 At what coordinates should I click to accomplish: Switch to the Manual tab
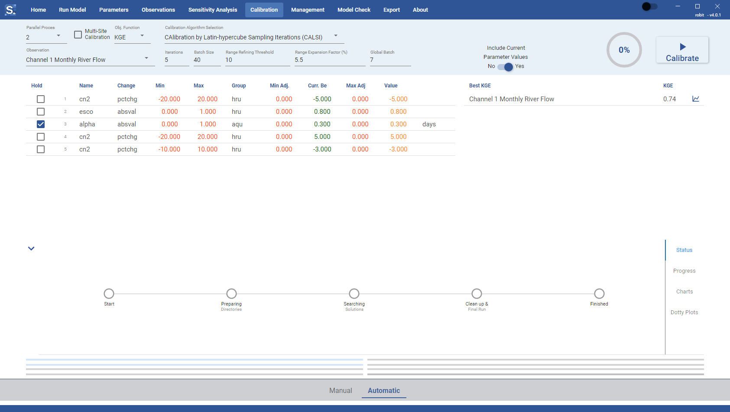[341, 390]
